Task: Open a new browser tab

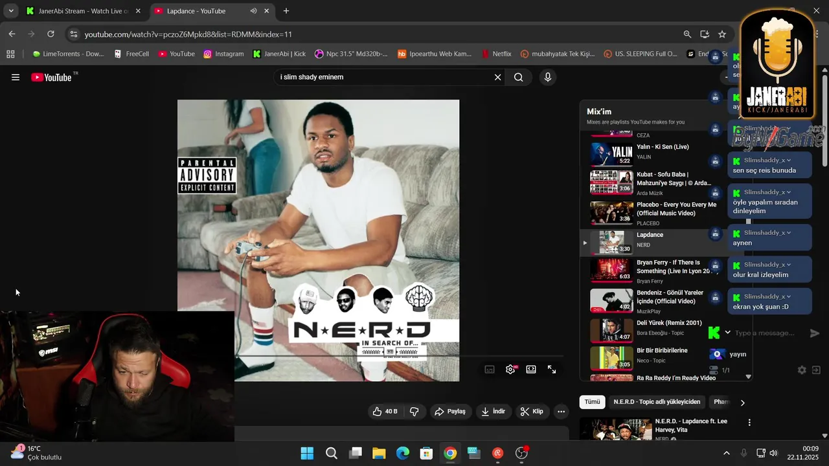Action: click(286, 11)
